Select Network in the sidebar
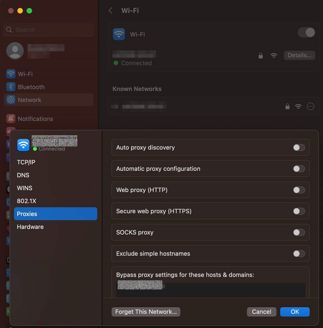 point(29,100)
